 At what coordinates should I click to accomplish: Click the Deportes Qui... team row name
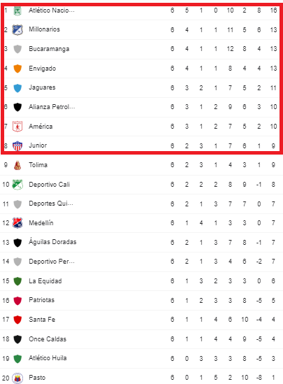(x=51, y=204)
